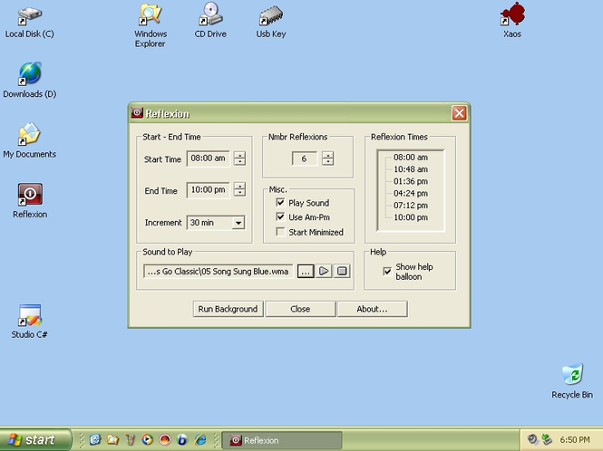Decrease Nmbr Reflexions with down spinner arrow
Image resolution: width=603 pixels, height=451 pixels.
(x=328, y=162)
